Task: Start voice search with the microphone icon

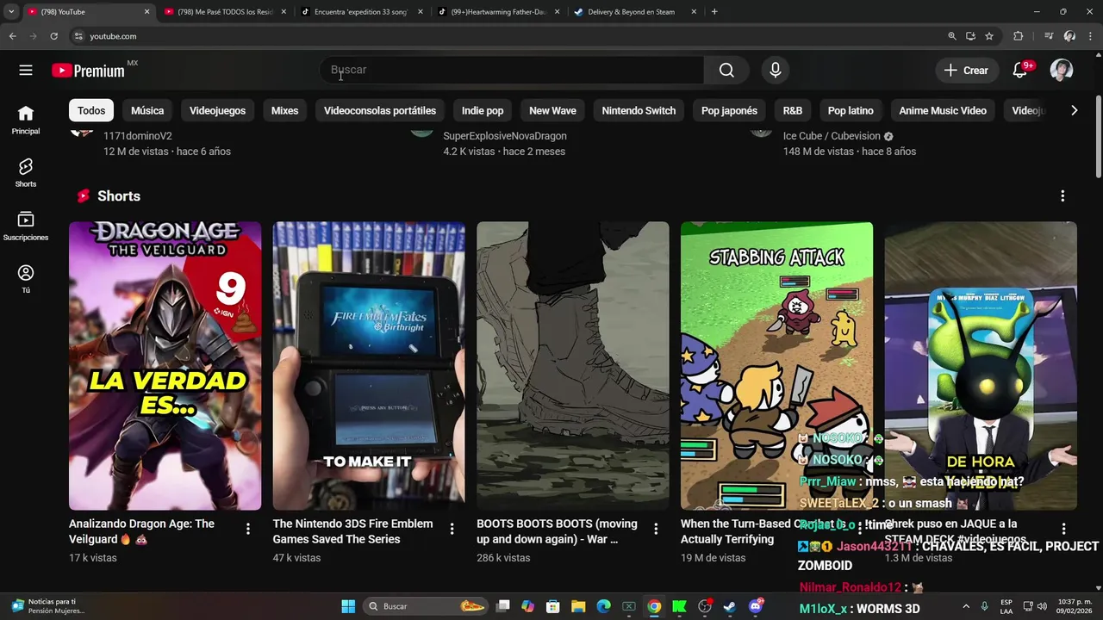Action: point(776,71)
